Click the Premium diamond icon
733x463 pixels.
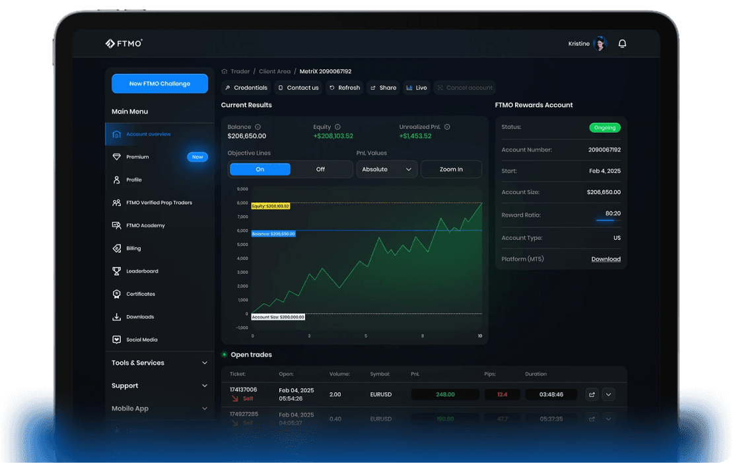[116, 157]
